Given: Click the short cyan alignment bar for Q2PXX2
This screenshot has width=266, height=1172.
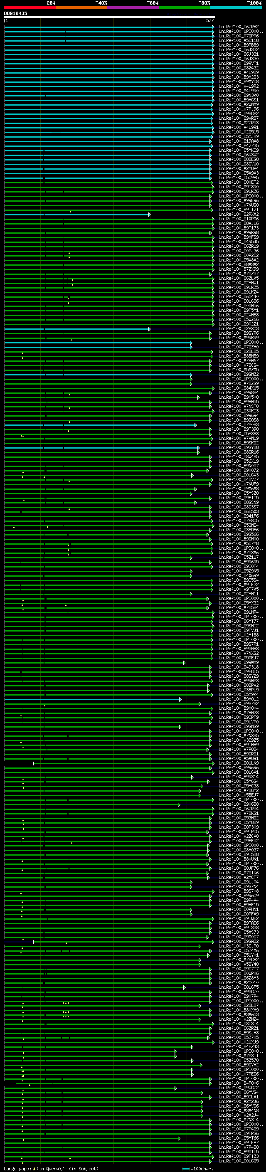Looking at the screenshot, I should coord(77,214).
